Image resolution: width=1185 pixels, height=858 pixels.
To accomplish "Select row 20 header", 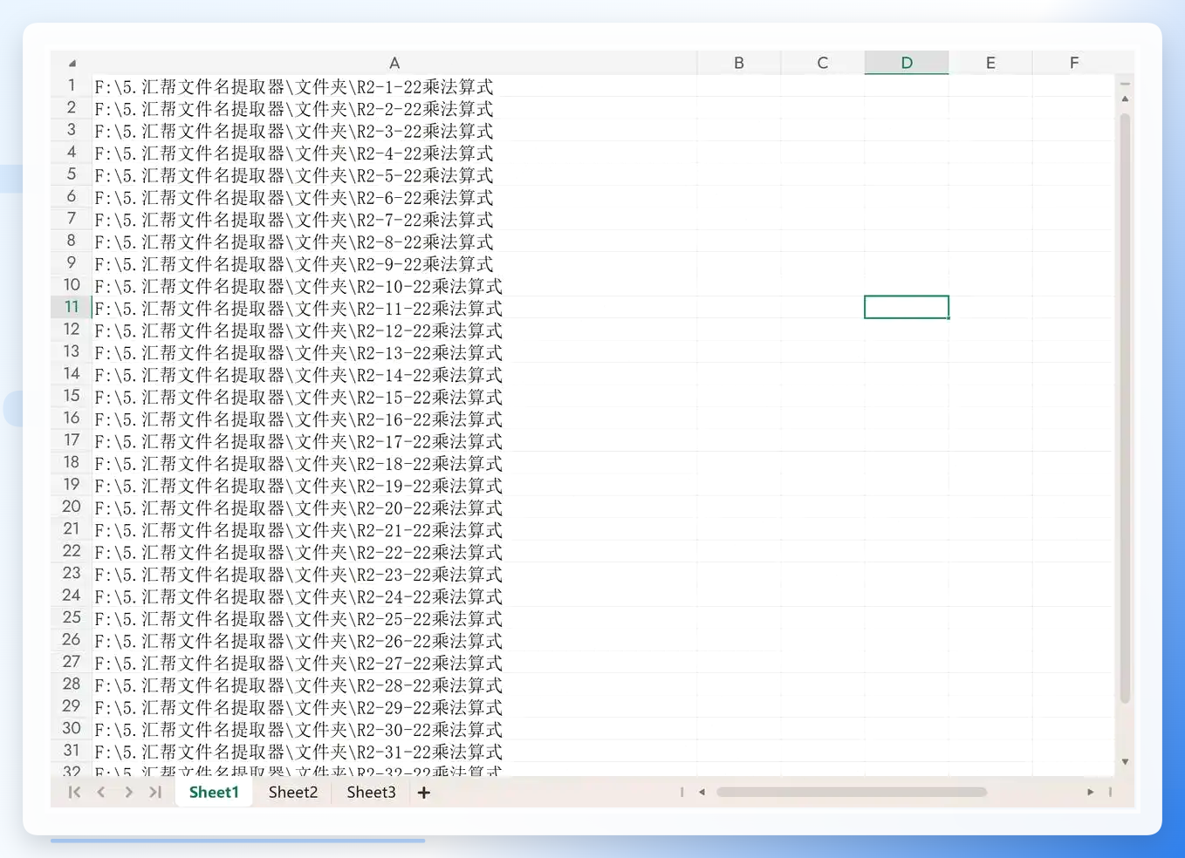I will click(x=72, y=507).
